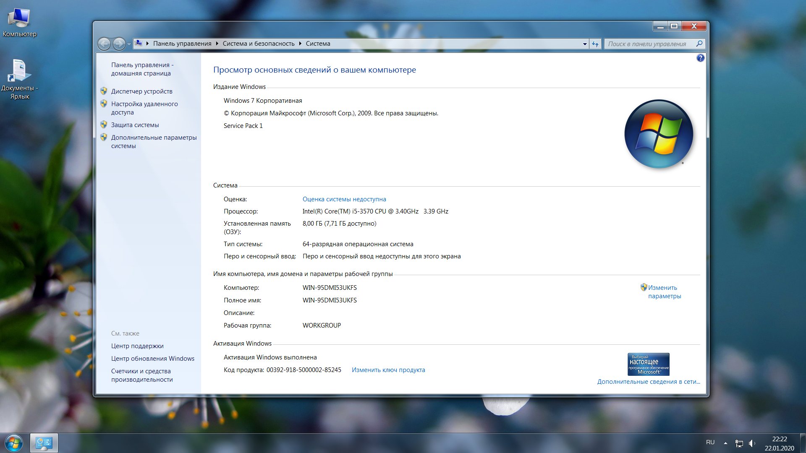
Task: Select the Документы - Ярлык desktop shortcut
Action: (x=19, y=79)
